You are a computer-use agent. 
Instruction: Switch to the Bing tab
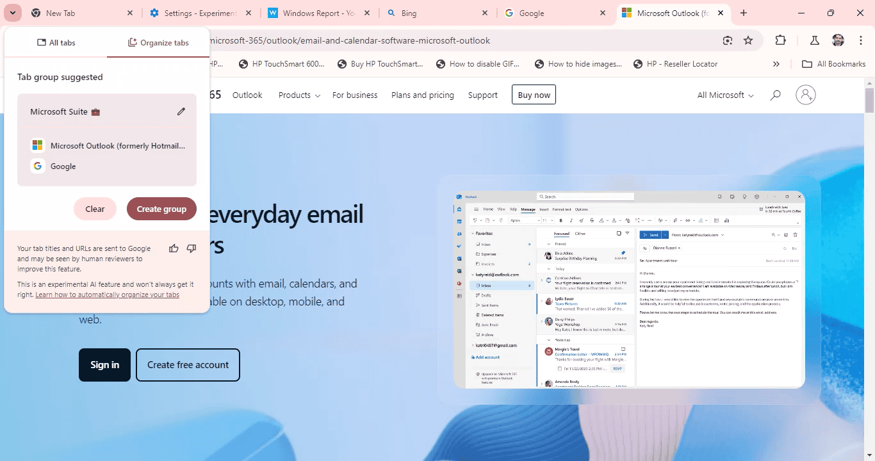coord(437,13)
